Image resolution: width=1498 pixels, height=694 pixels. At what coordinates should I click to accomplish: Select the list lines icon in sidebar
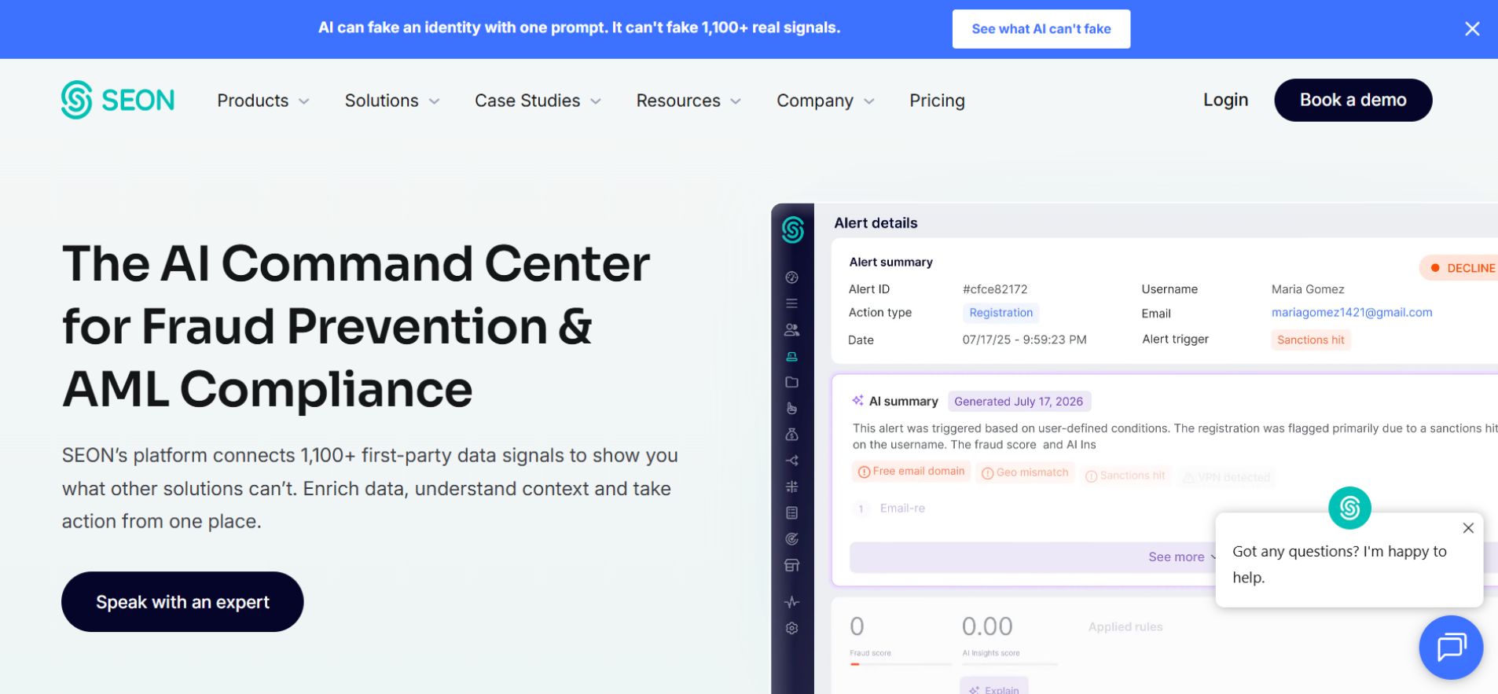point(791,303)
